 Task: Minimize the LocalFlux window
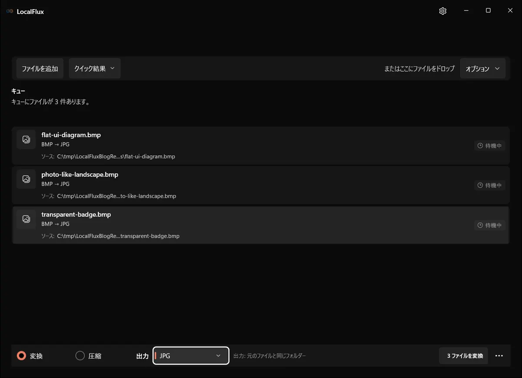tap(466, 11)
